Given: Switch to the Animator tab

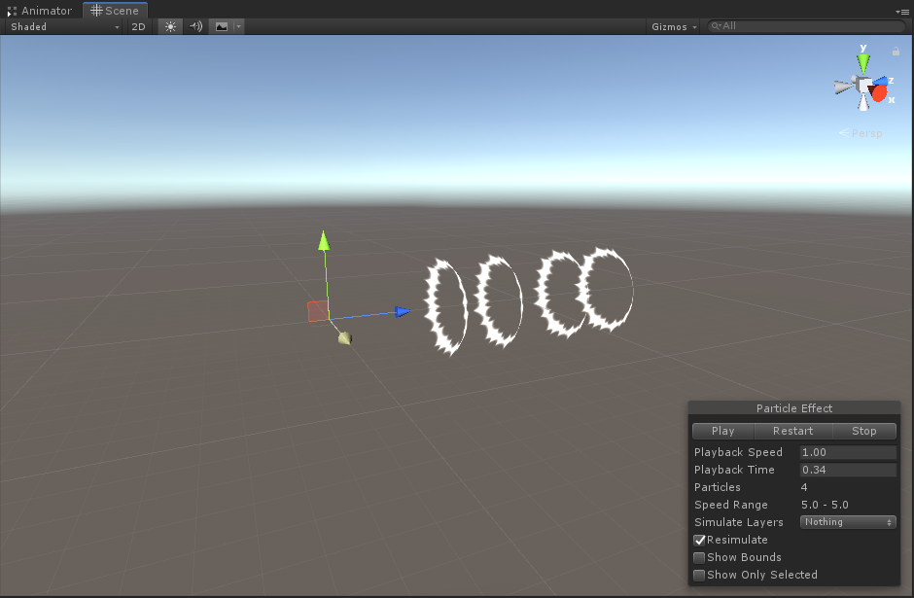Looking at the screenshot, I should [x=40, y=11].
